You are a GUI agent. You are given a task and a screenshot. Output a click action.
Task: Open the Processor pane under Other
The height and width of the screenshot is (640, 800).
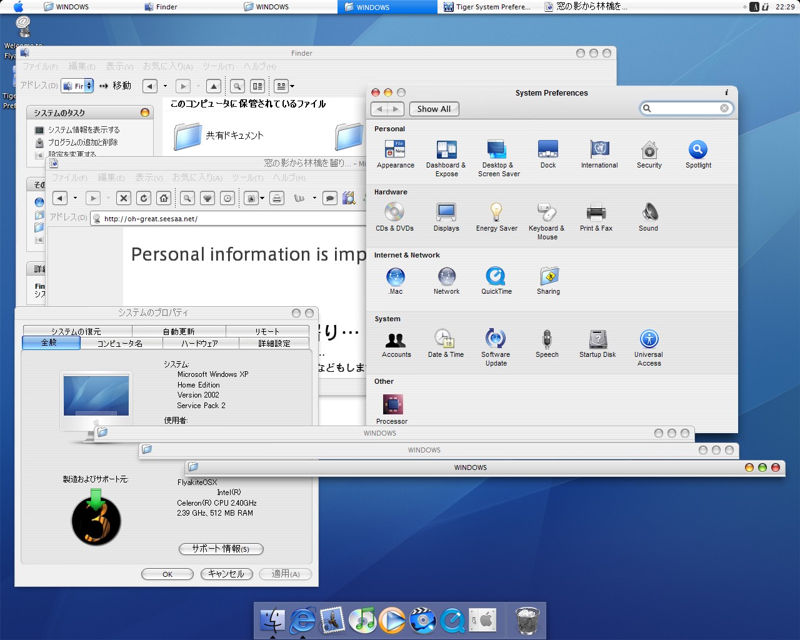[392, 409]
